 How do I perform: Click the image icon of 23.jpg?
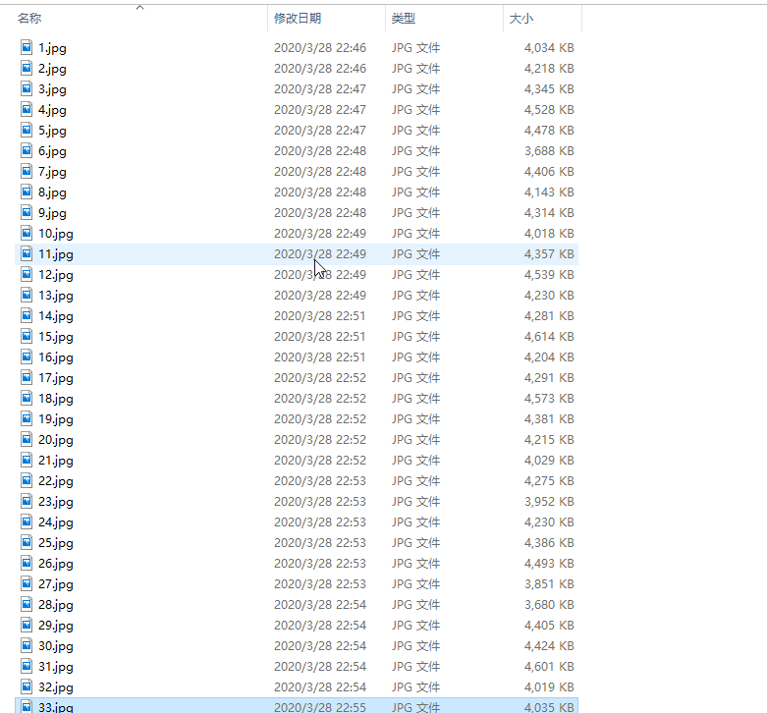click(x=27, y=501)
